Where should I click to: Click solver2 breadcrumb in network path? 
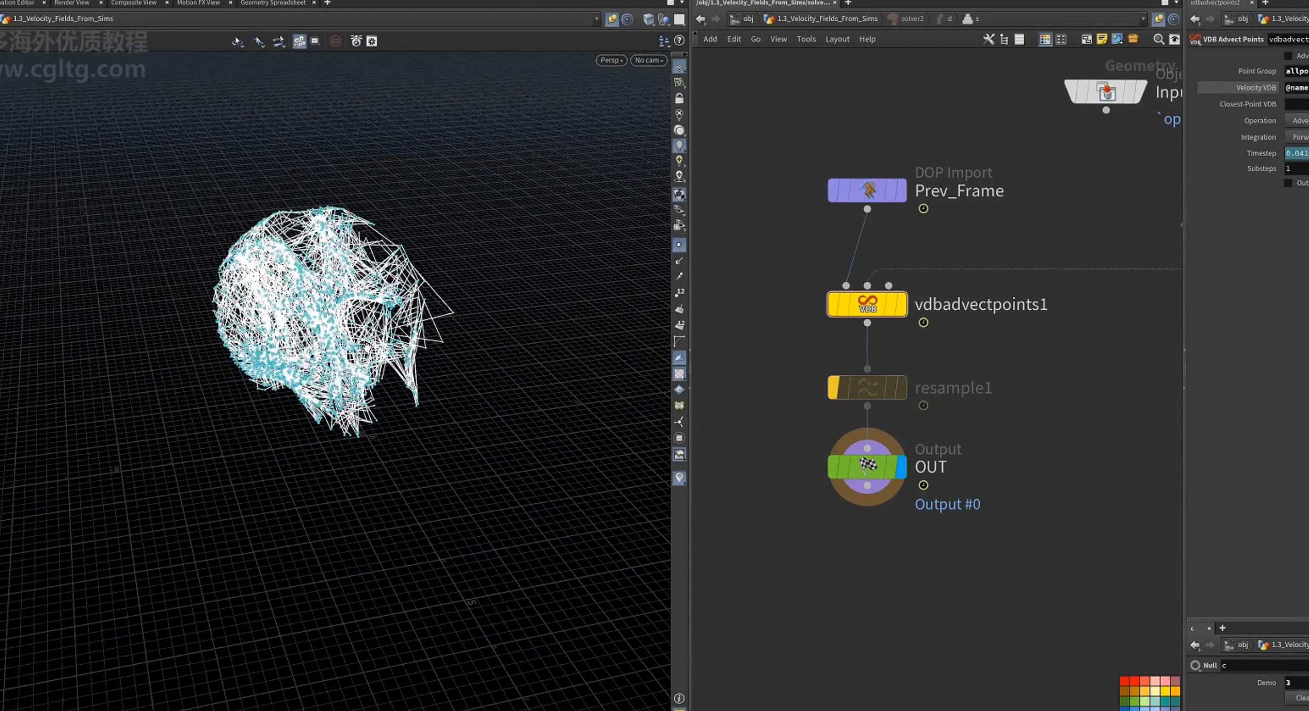[x=906, y=19]
